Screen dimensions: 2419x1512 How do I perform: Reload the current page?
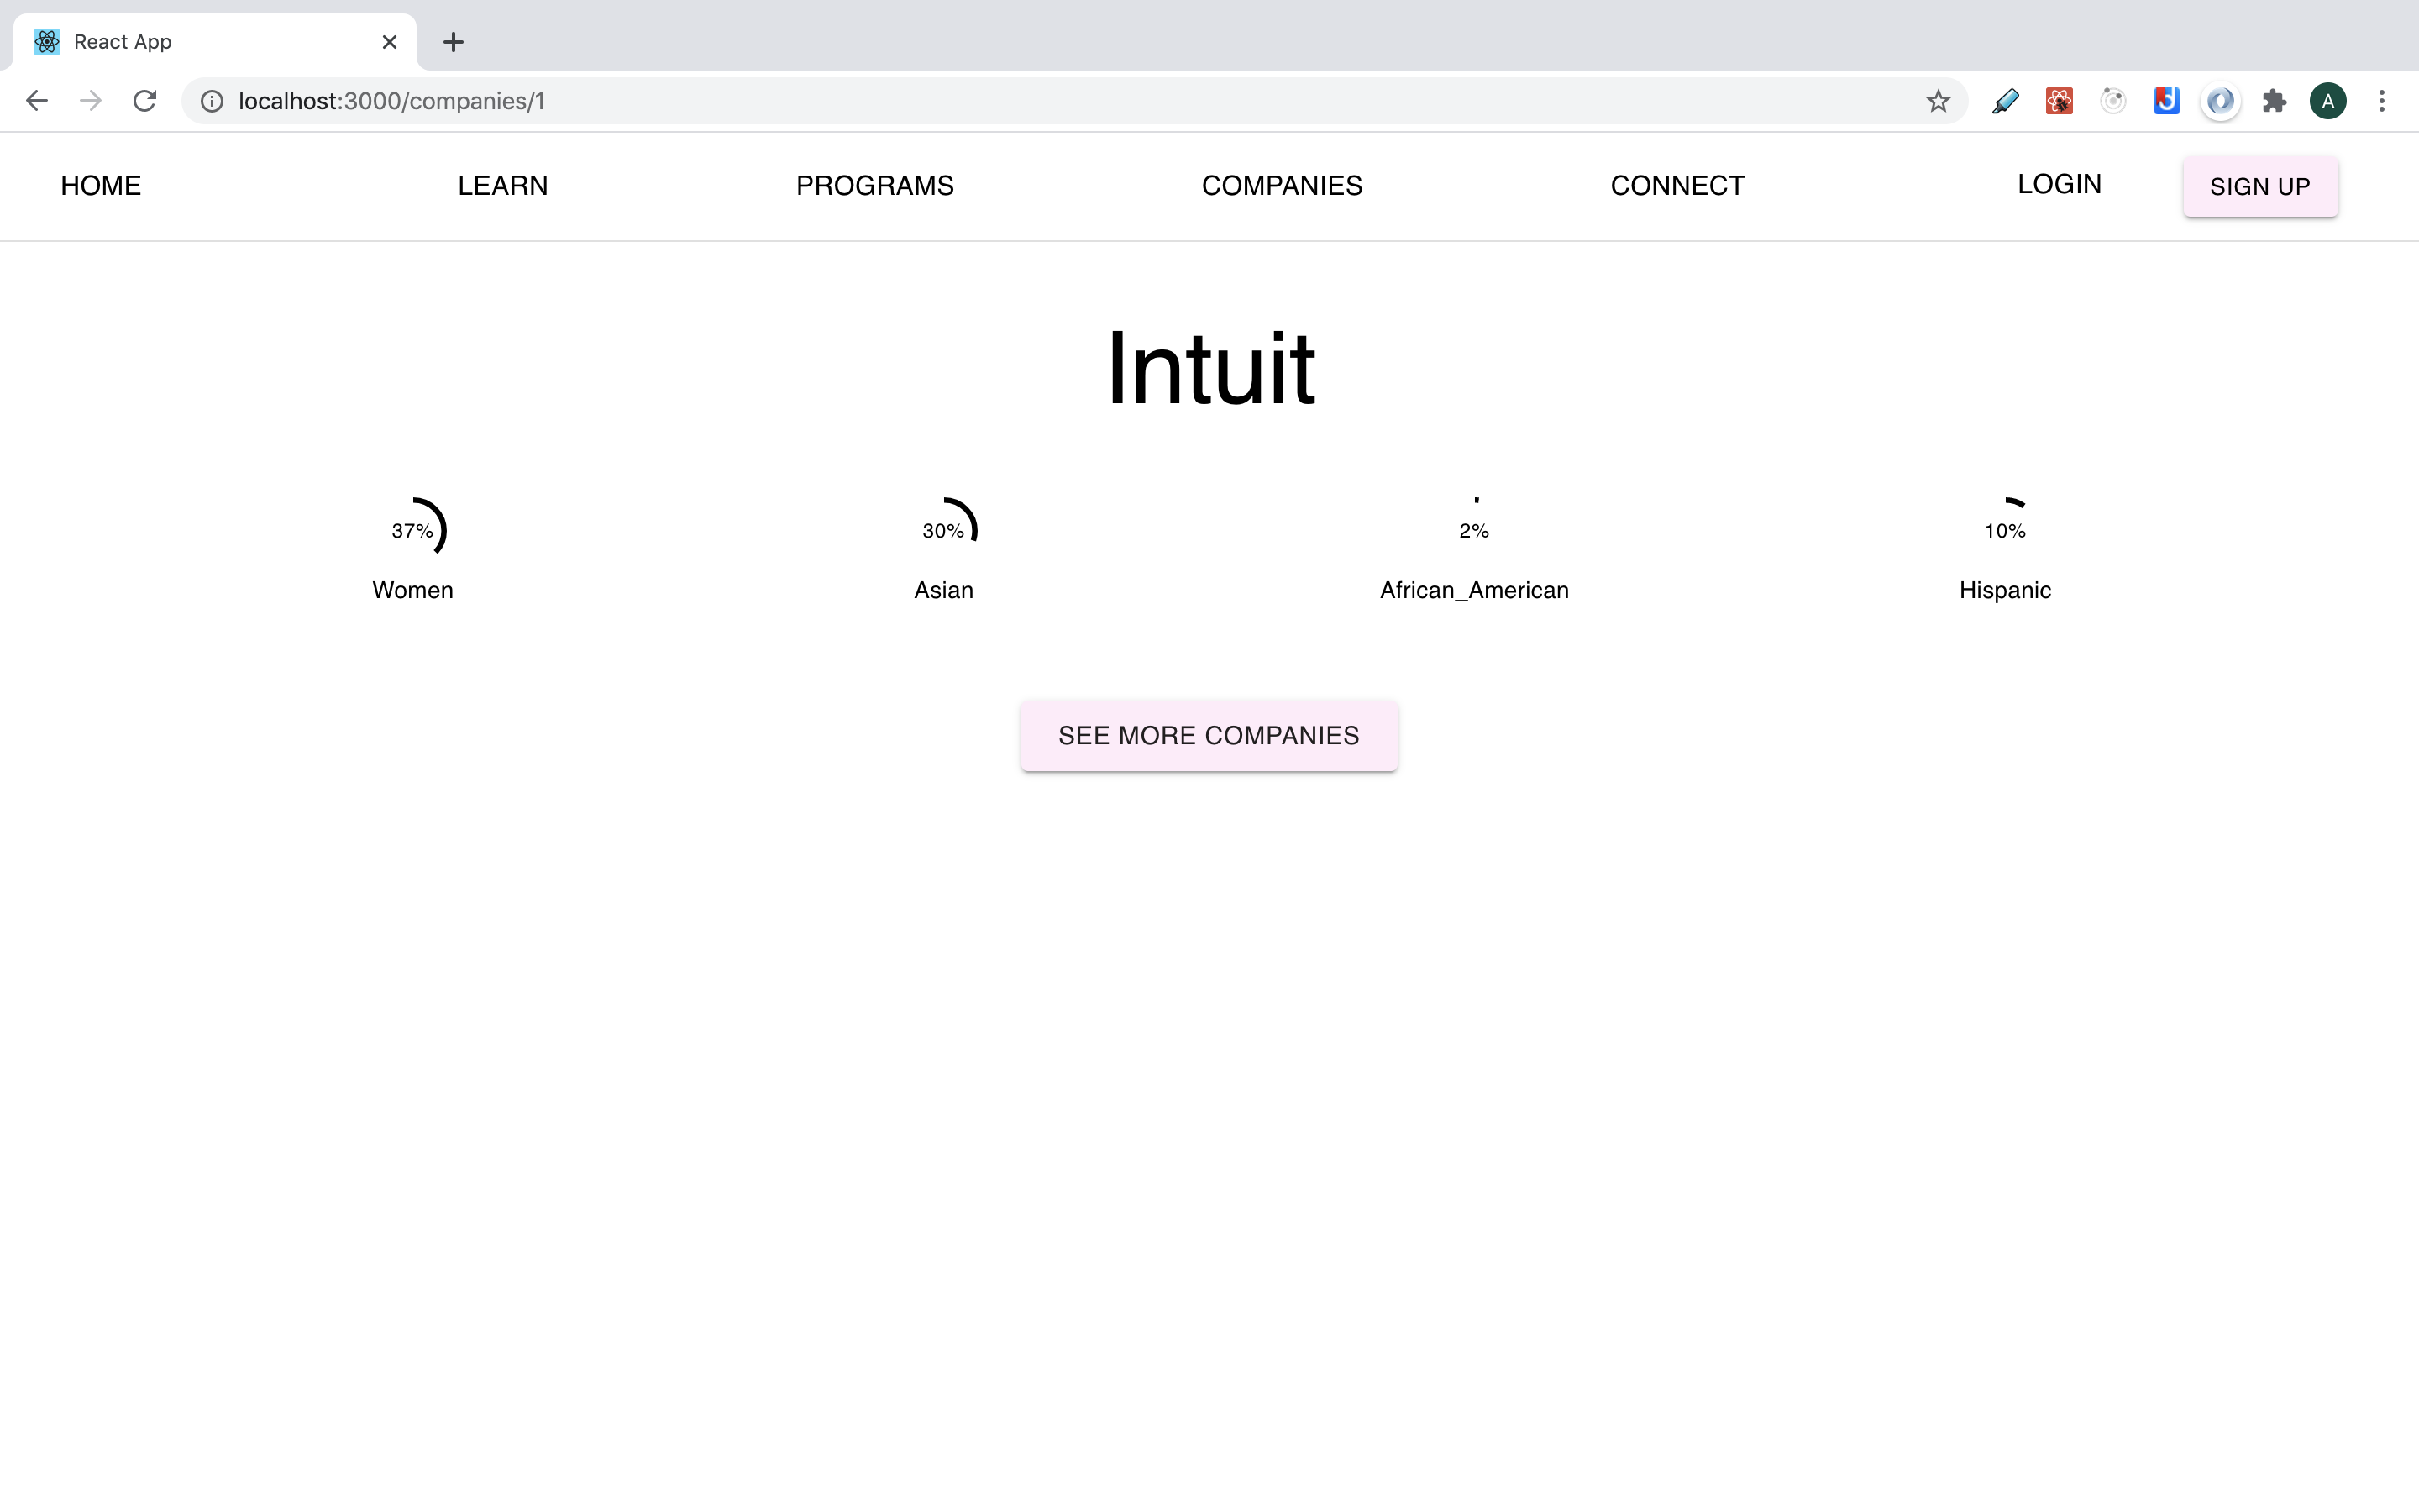point(145,101)
